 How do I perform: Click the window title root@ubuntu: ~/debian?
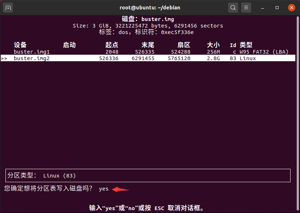[x=150, y=8]
